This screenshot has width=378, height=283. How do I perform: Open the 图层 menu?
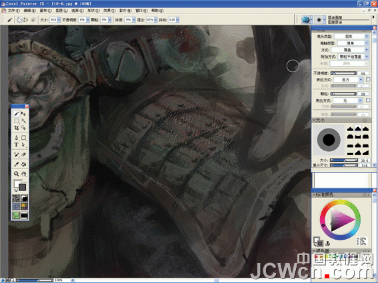tap(61, 11)
